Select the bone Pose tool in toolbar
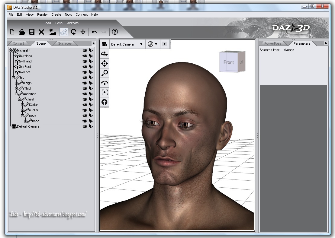Image resolution: width=335 pixels, height=238 pixels. pyautogui.click(x=64, y=32)
